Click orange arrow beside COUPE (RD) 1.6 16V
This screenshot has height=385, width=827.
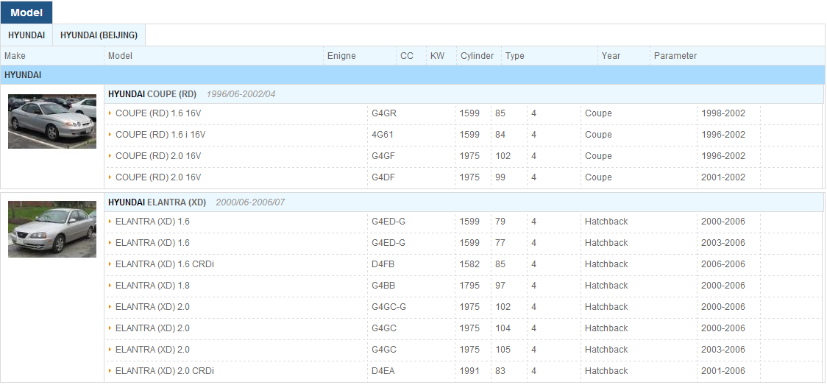(110, 113)
